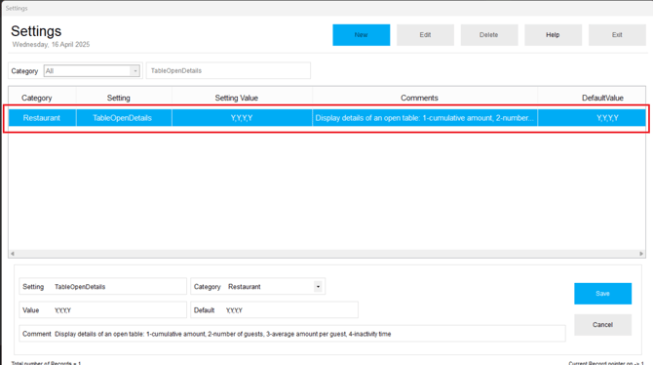653x365 pixels.
Task: Select the Restaurant cell in the grid row
Action: coord(42,118)
